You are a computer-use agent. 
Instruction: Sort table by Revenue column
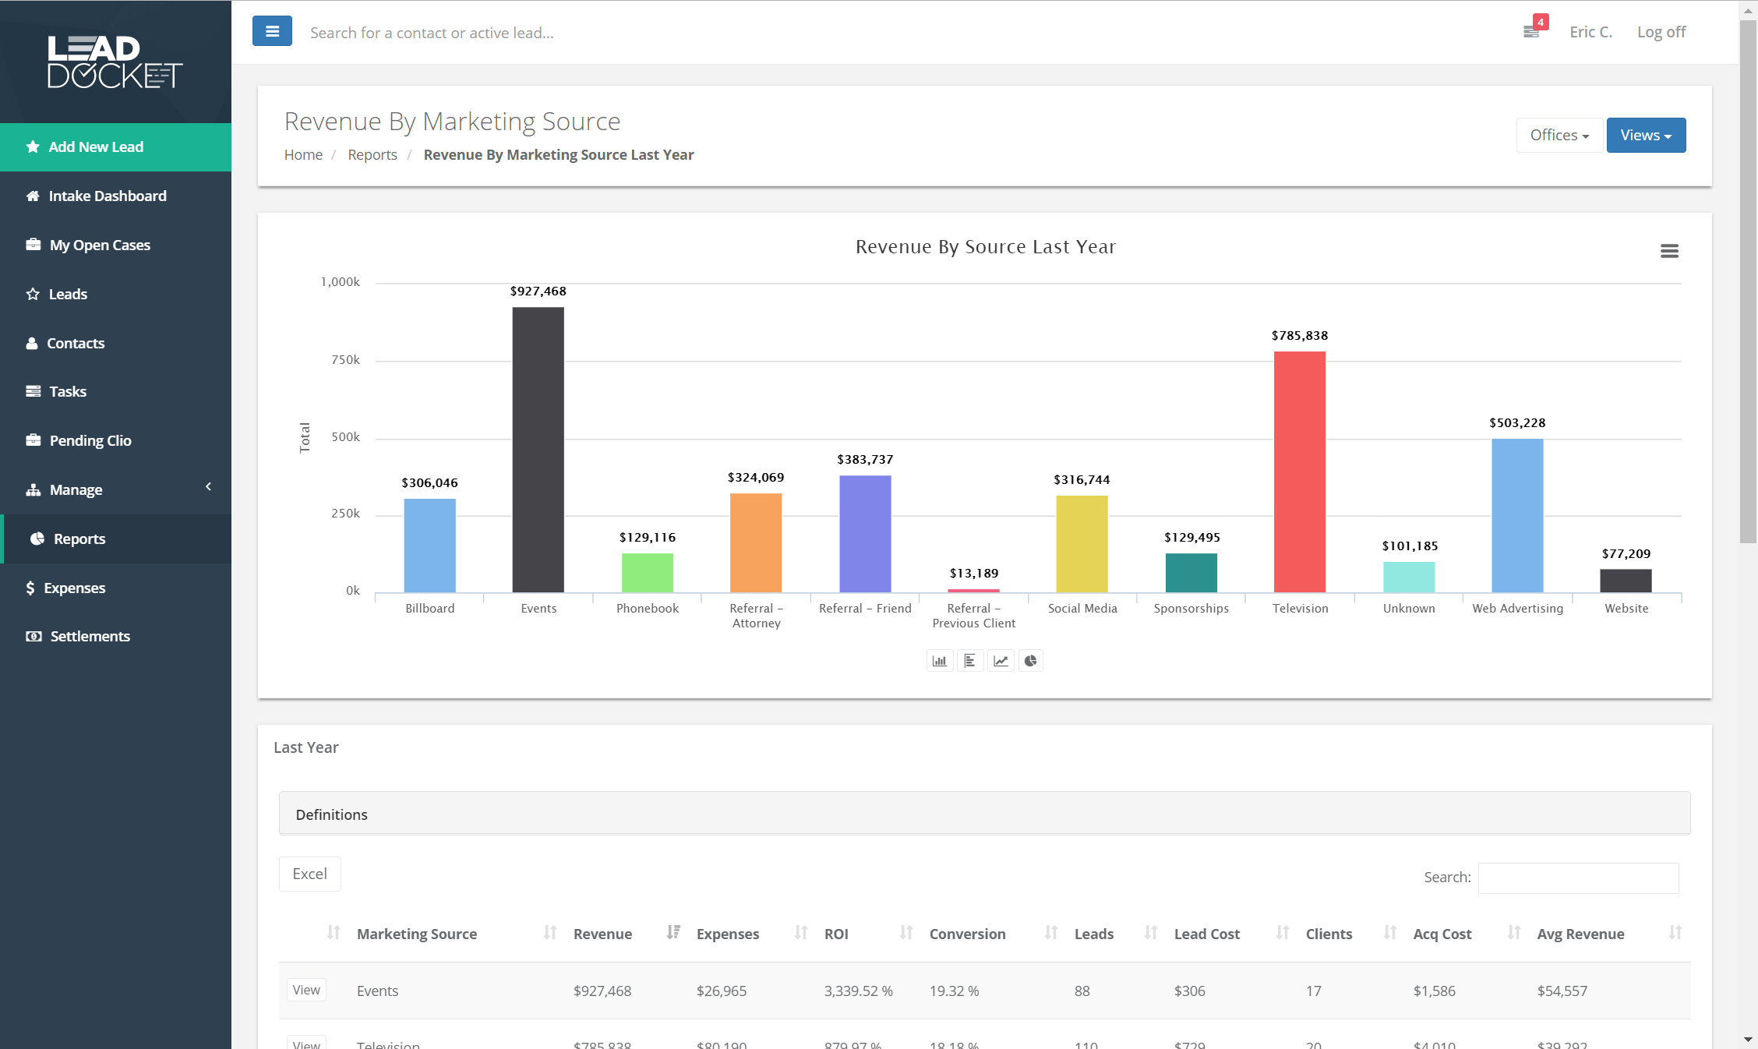click(602, 934)
